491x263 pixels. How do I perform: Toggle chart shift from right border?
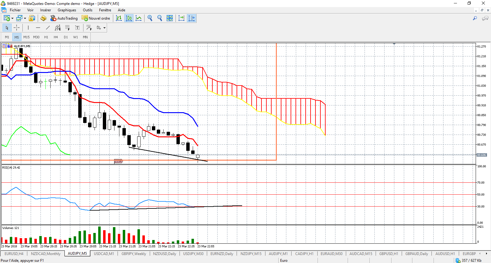click(191, 18)
